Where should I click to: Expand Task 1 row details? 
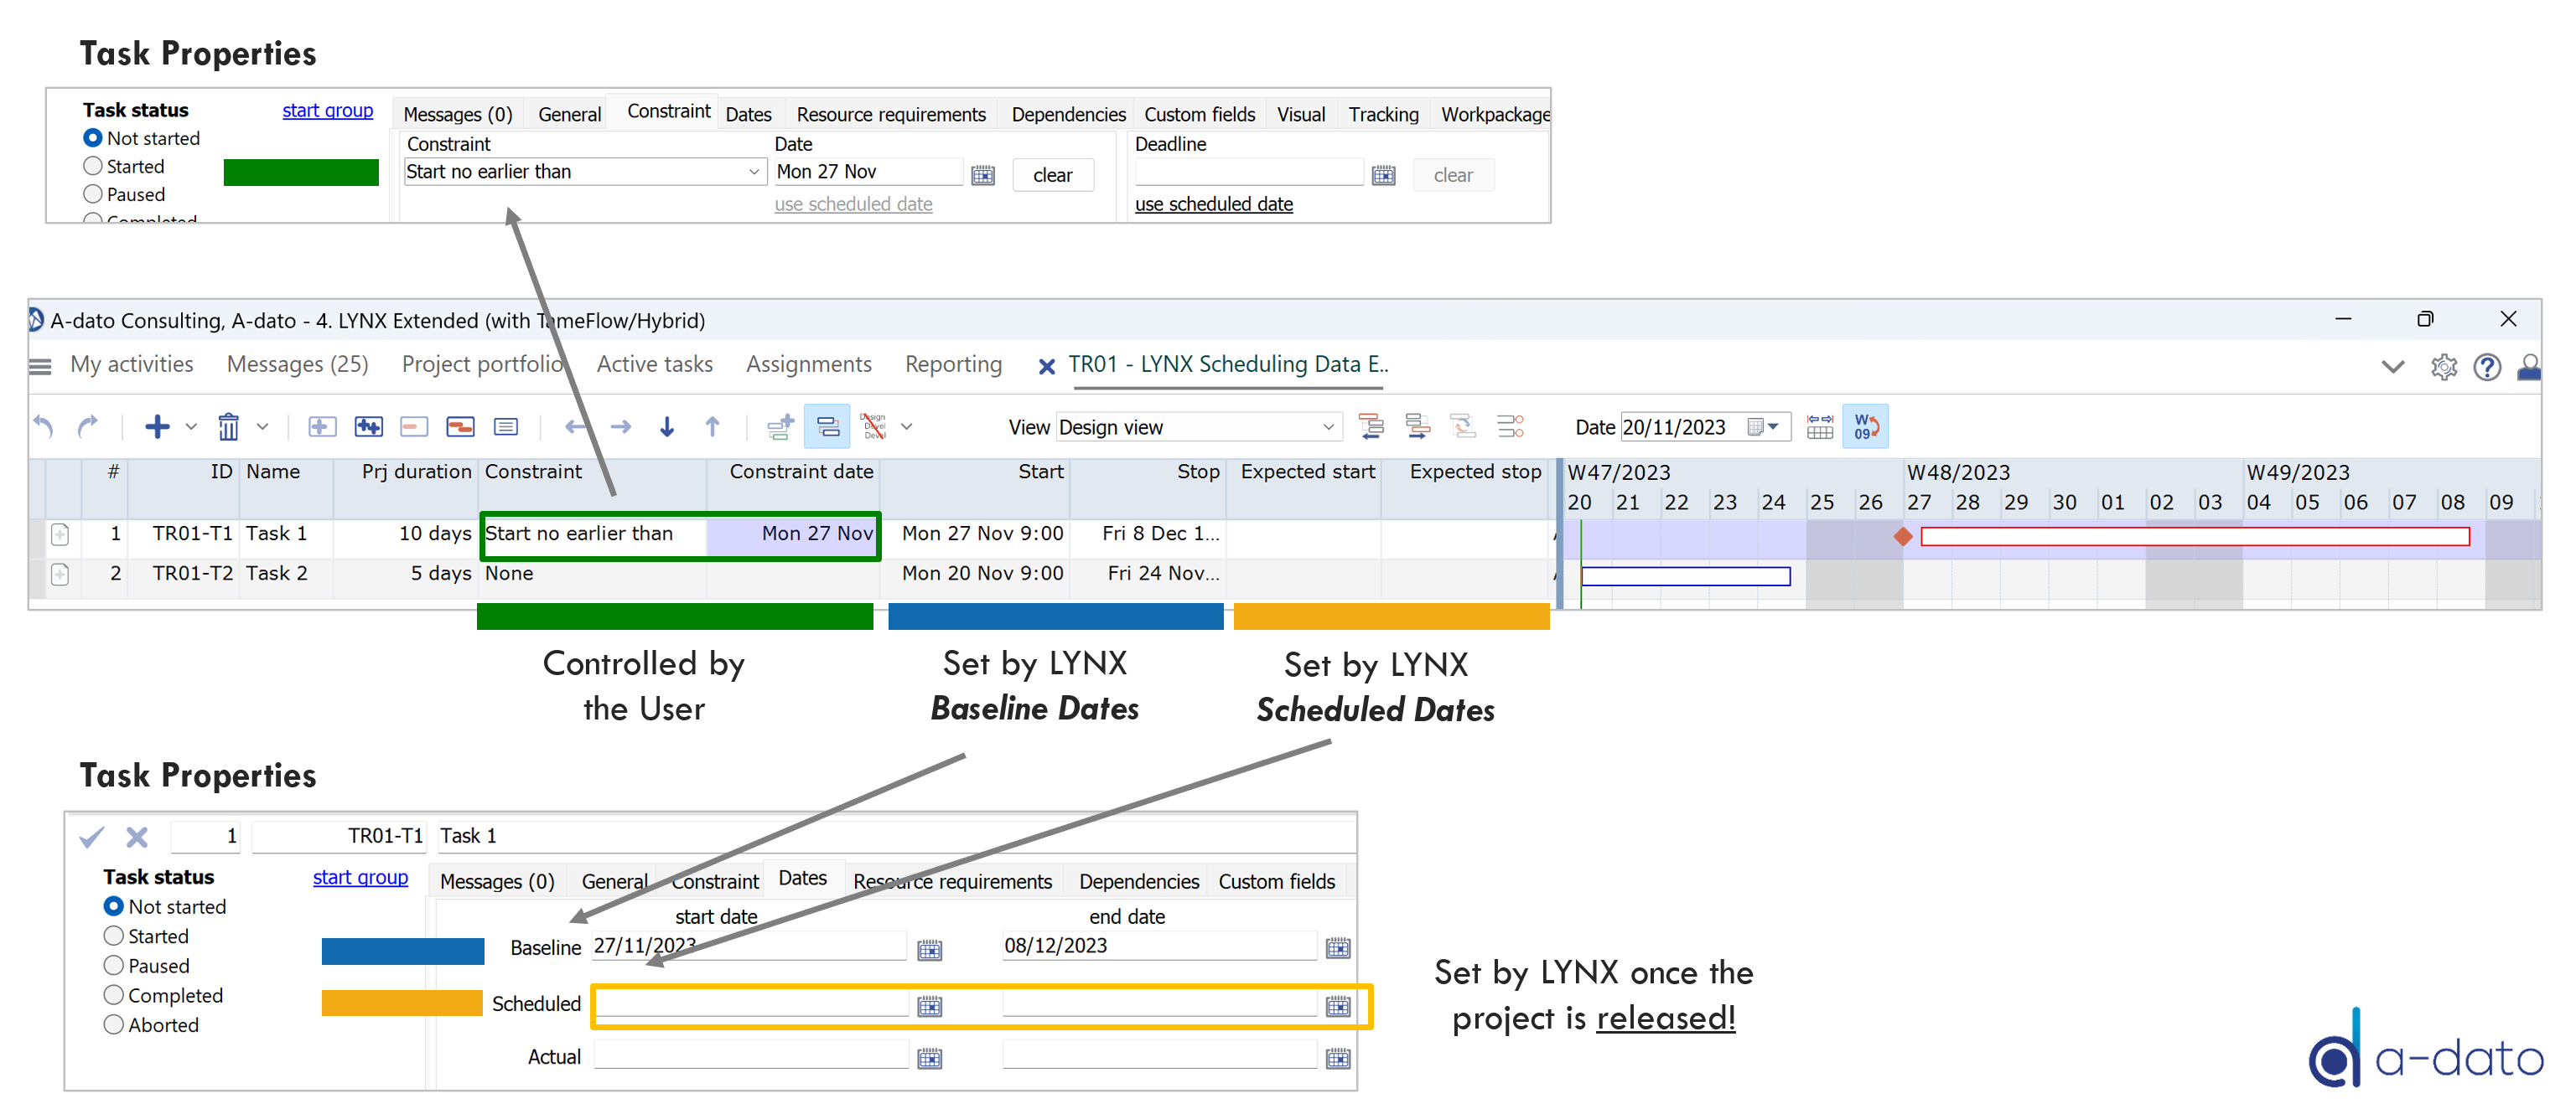click(60, 534)
